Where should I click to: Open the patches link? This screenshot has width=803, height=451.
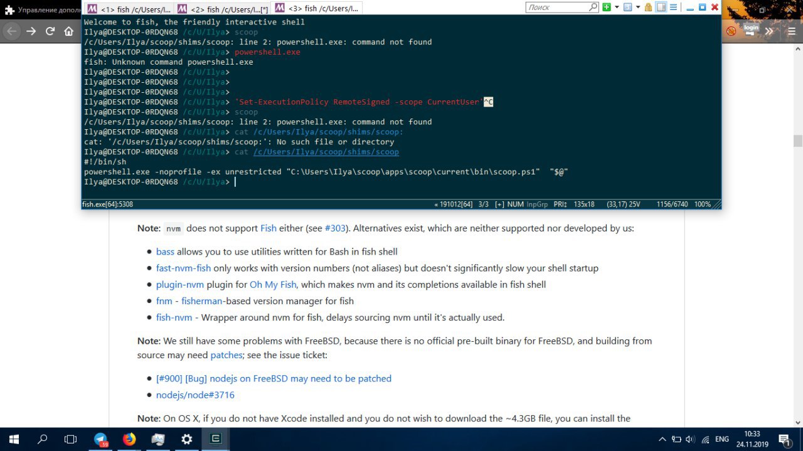[x=226, y=355]
